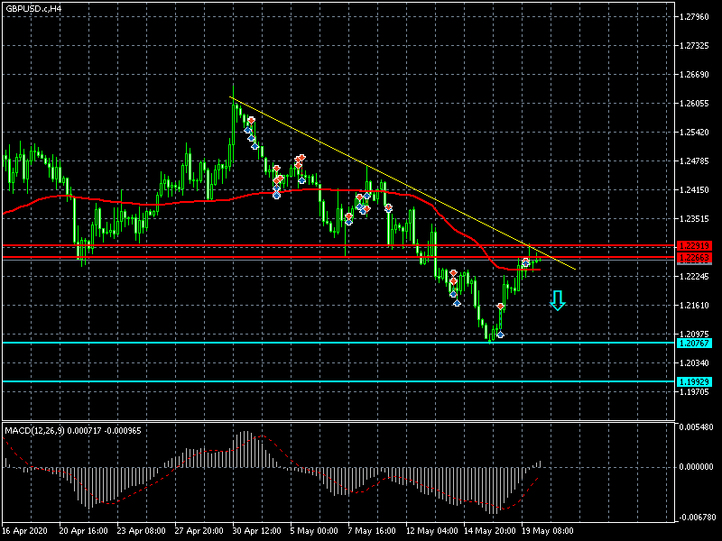Click the 1.19929 cyan price label

click(x=693, y=381)
